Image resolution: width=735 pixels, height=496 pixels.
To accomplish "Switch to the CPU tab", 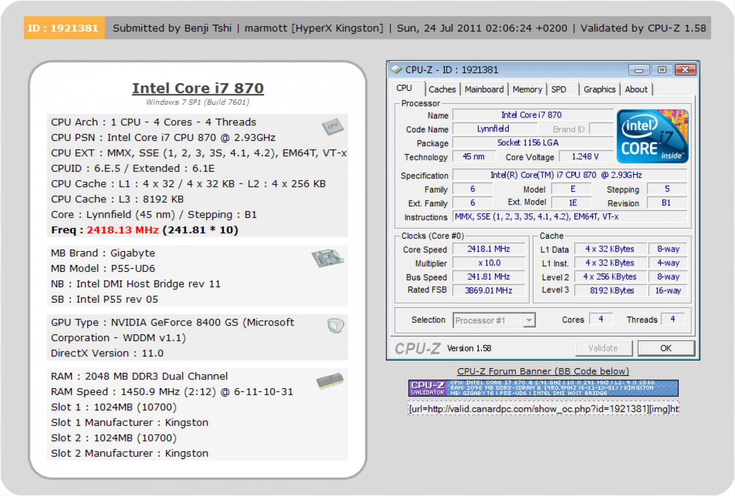I will [x=405, y=88].
